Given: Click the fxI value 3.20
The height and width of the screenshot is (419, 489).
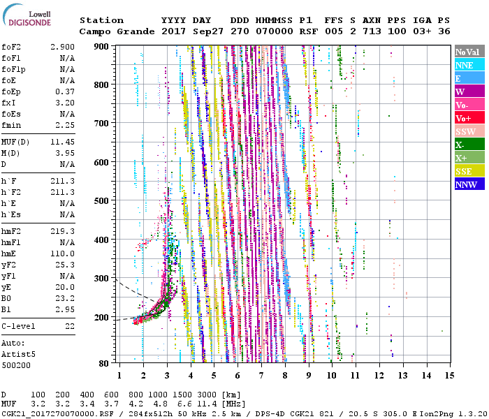Looking at the screenshot, I should point(65,103).
